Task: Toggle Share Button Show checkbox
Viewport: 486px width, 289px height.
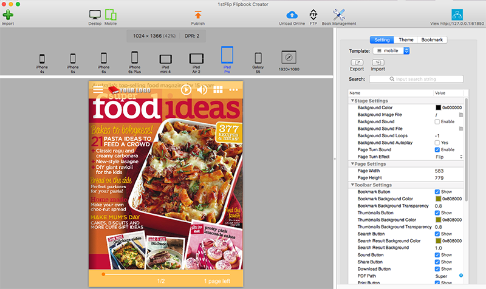Action: tap(437, 262)
